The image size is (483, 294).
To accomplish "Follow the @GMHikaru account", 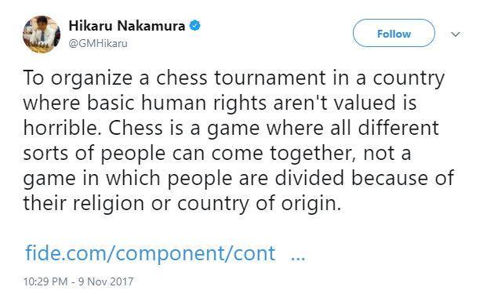I will pyautogui.click(x=394, y=33).
